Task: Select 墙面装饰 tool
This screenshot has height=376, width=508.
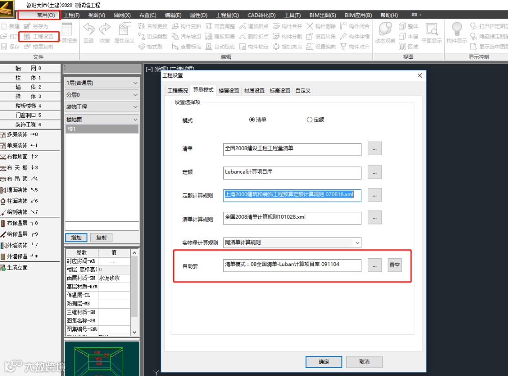Action: pos(19,190)
